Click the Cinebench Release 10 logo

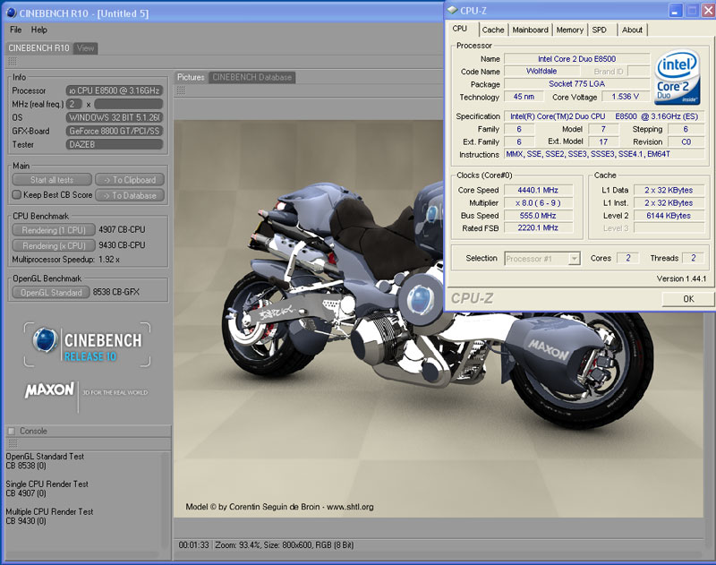87,345
